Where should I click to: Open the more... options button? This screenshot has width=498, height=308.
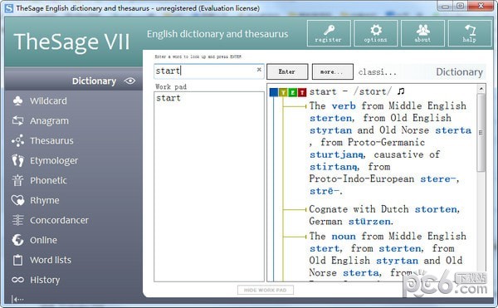click(x=333, y=71)
